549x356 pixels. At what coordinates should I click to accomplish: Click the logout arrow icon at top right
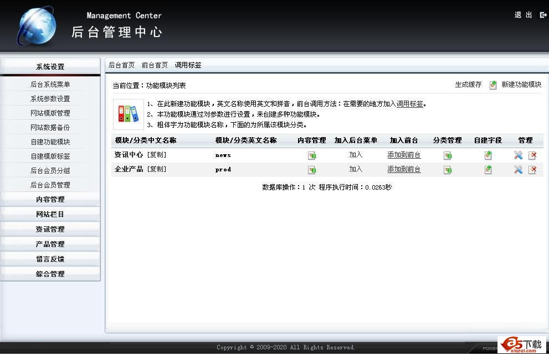click(543, 15)
